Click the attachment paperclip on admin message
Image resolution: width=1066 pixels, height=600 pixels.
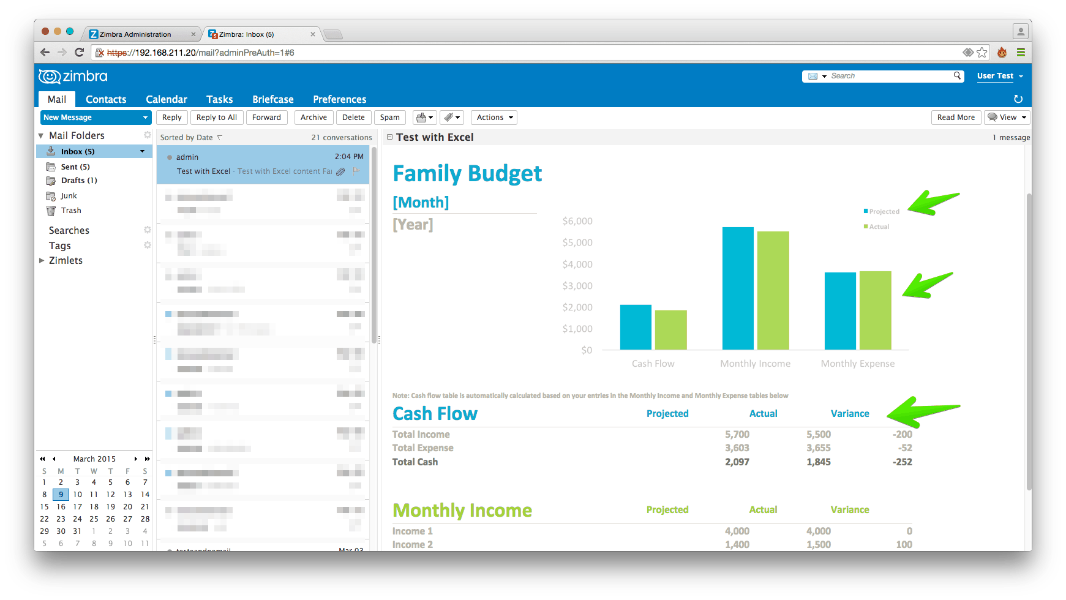(340, 171)
